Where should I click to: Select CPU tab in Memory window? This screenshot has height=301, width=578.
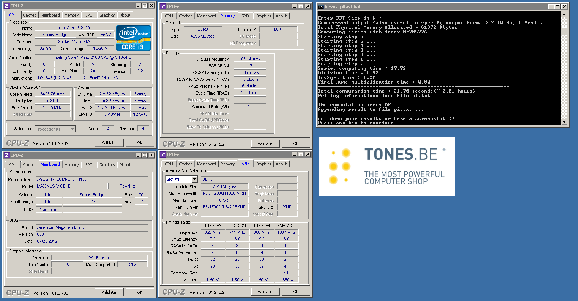coord(169,16)
